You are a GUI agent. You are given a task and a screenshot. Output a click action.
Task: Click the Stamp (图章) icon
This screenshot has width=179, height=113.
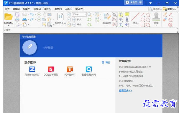click(x=156, y=17)
